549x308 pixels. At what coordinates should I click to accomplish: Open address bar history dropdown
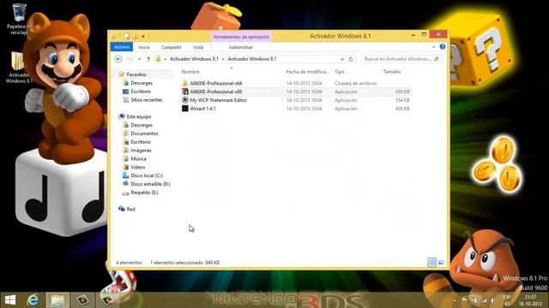(342, 59)
